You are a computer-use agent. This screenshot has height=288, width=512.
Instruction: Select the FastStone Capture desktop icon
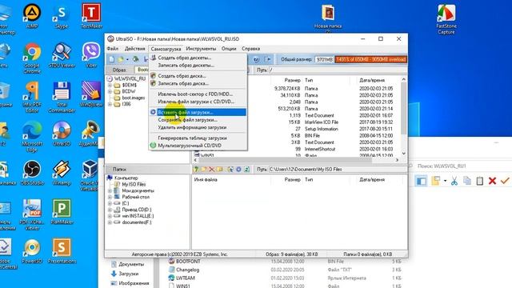[446, 19]
